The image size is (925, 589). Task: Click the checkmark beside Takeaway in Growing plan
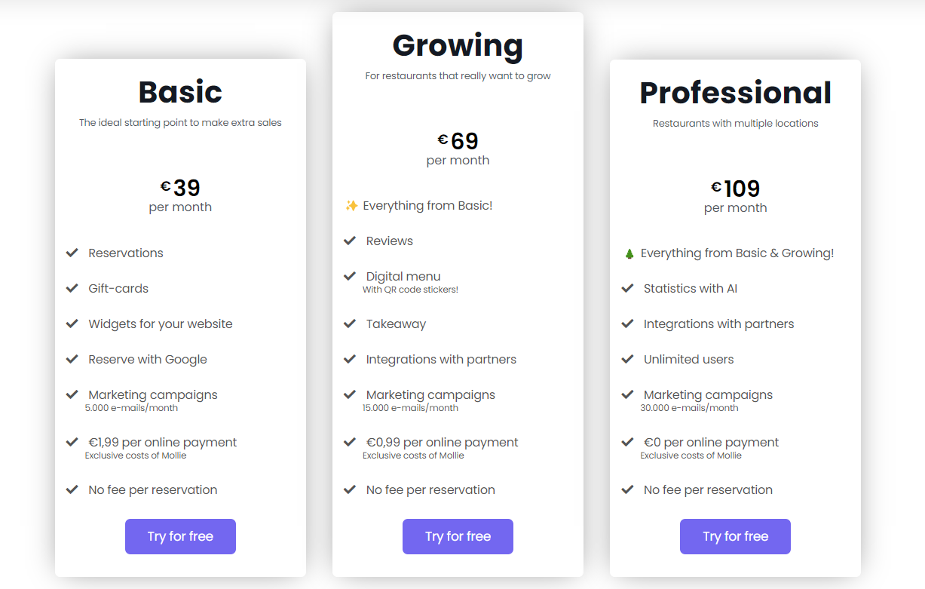(350, 324)
